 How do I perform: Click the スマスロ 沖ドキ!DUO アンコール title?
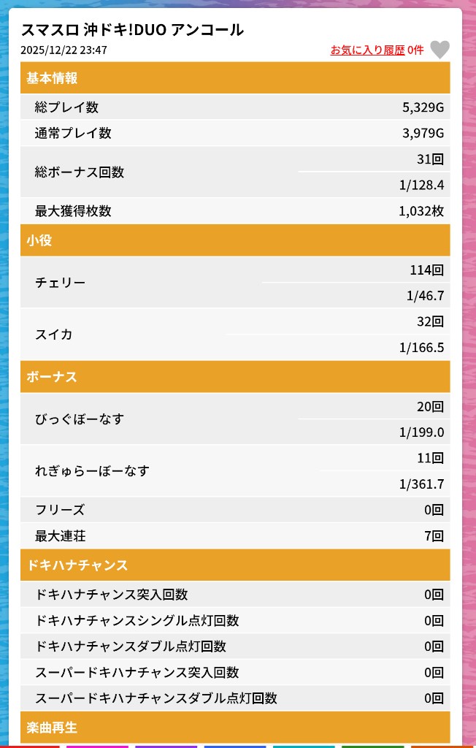point(132,30)
